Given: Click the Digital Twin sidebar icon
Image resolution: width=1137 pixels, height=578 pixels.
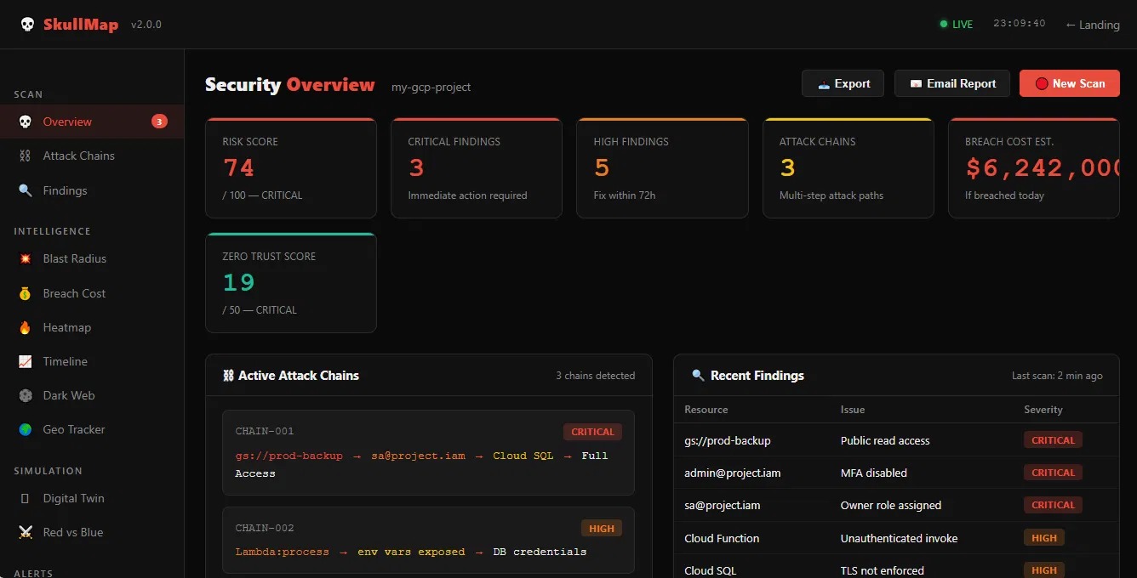Looking at the screenshot, I should pos(26,498).
